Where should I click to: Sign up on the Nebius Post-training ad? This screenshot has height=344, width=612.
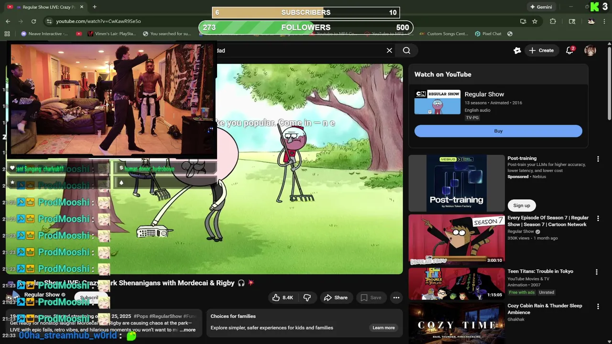click(x=522, y=205)
